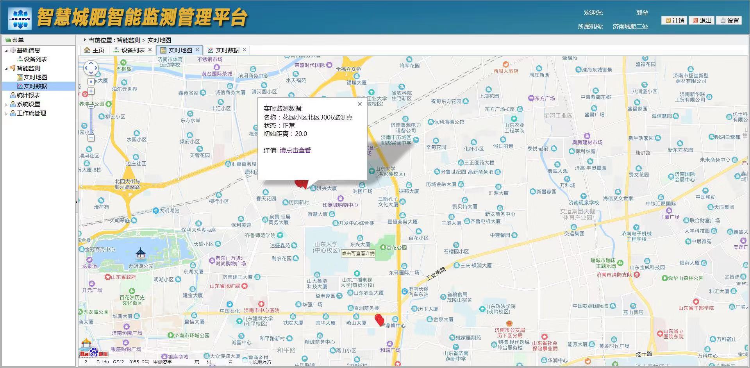Expand the 系统设置 tree node

pos(6,104)
